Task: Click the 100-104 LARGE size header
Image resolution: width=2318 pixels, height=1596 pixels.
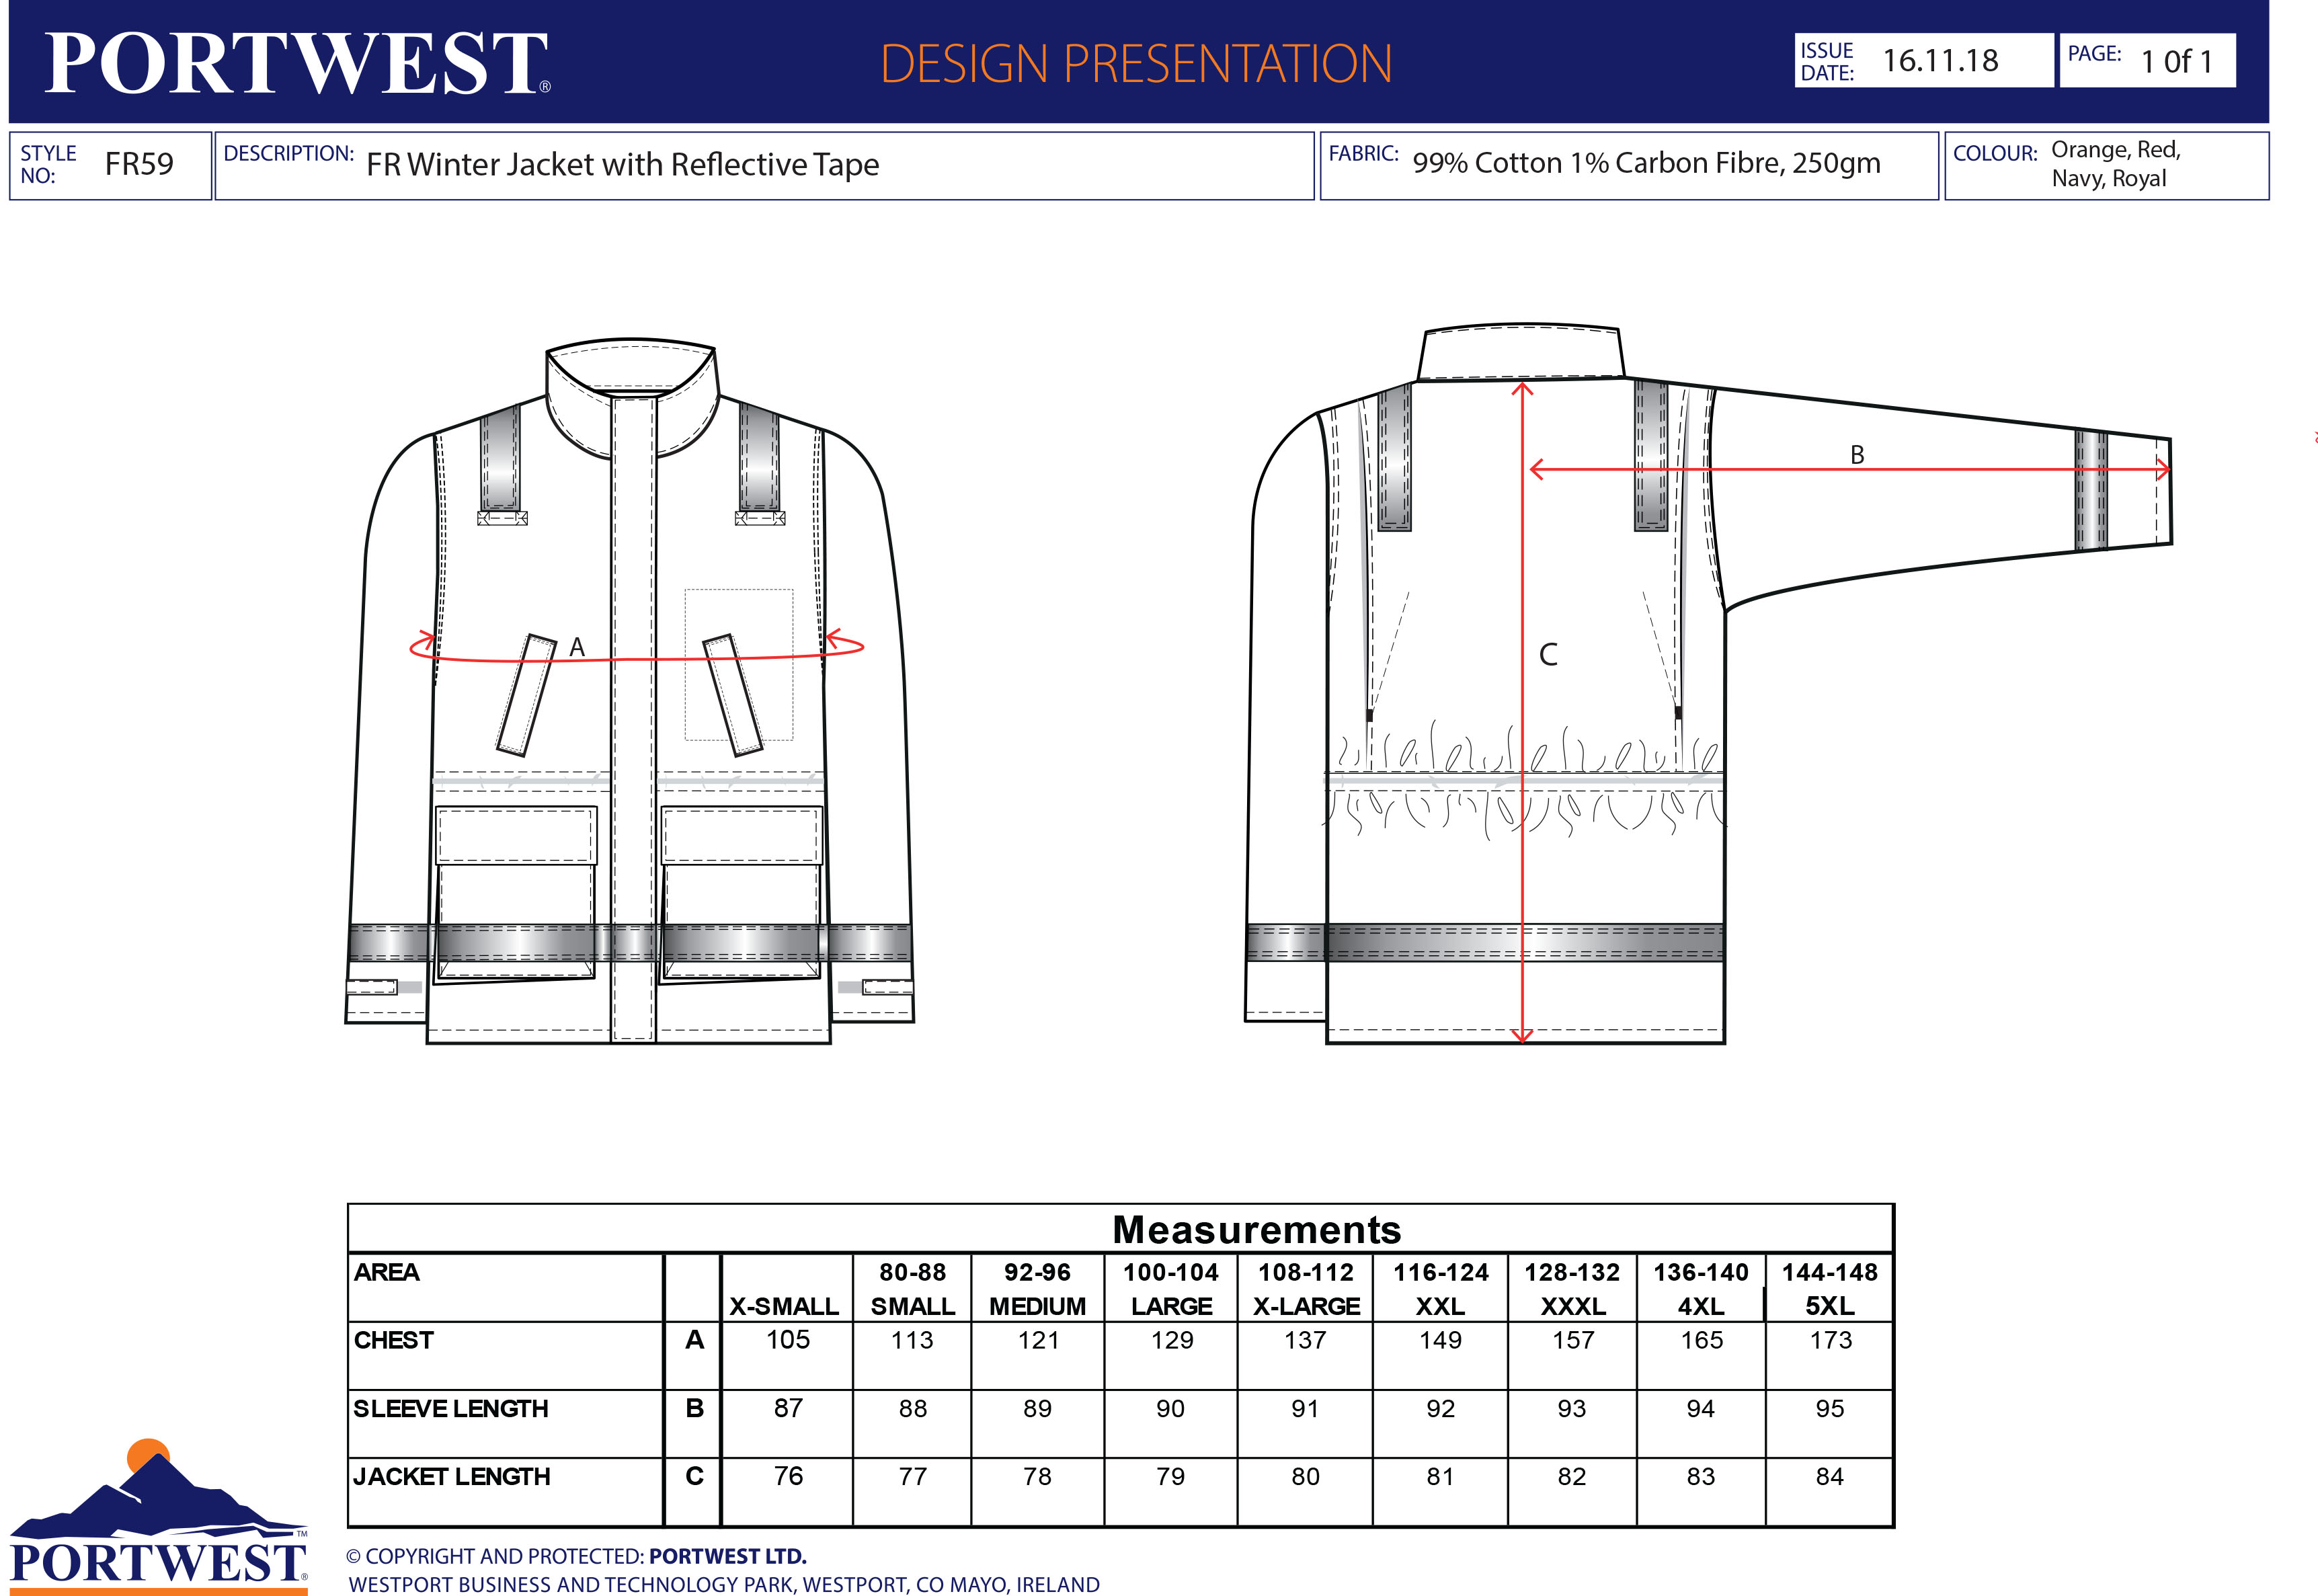Action: (1171, 1289)
